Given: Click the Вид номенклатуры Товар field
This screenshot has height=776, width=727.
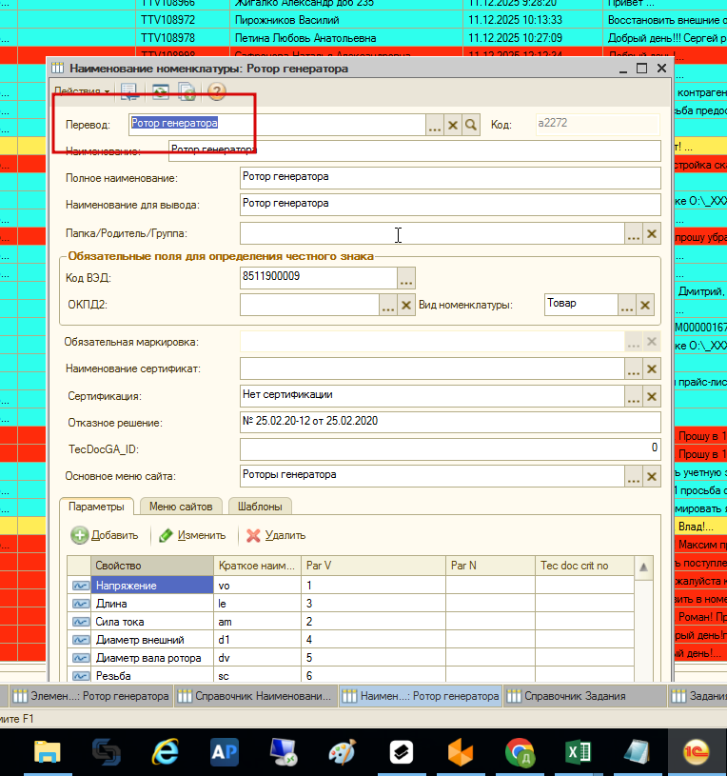Looking at the screenshot, I should tap(581, 305).
